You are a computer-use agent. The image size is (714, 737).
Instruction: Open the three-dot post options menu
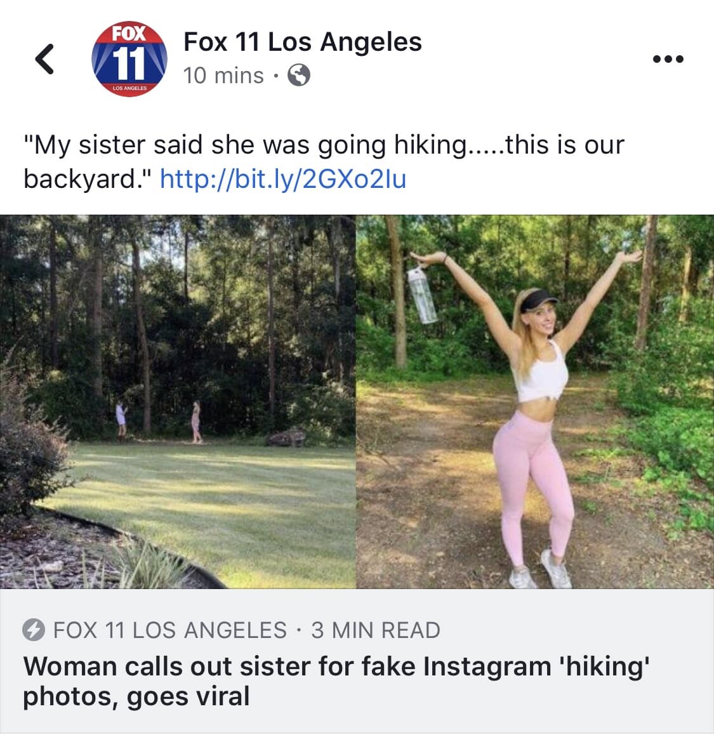tap(668, 59)
